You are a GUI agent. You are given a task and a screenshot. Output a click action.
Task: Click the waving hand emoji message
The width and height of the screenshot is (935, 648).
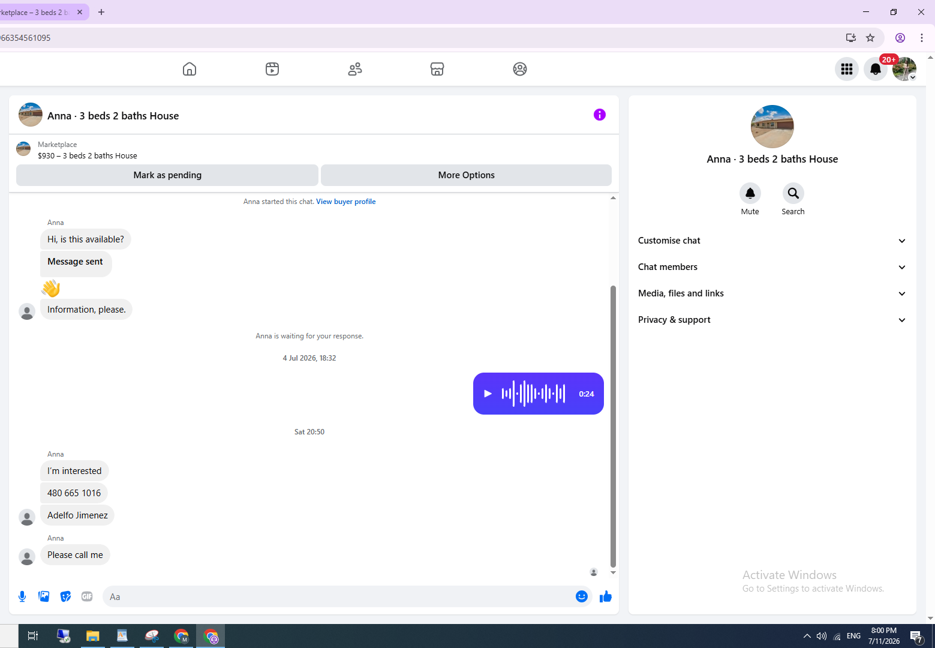[51, 288]
